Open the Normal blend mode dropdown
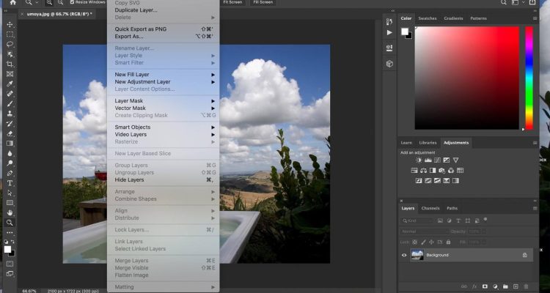This screenshot has height=293, width=550. (425, 231)
